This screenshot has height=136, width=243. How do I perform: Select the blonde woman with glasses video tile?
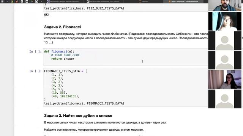[x=225, y=21]
